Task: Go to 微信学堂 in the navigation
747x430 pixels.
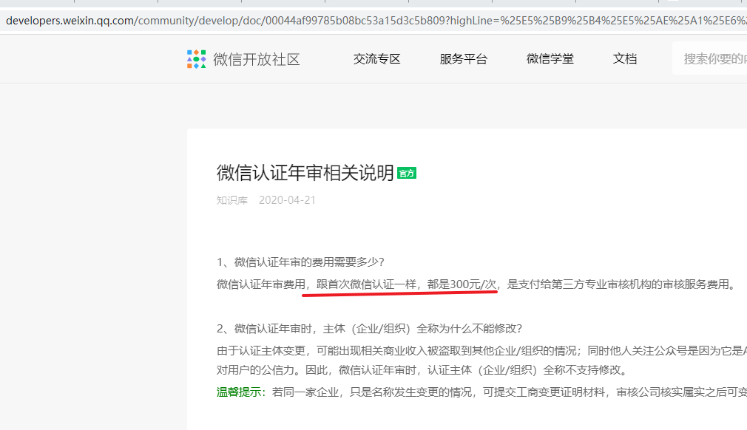Action: (x=550, y=59)
